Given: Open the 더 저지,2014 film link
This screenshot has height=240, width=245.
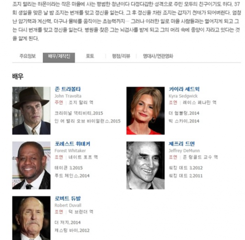Looking at the screenshot, I should pyautogui.click(x=68, y=223).
